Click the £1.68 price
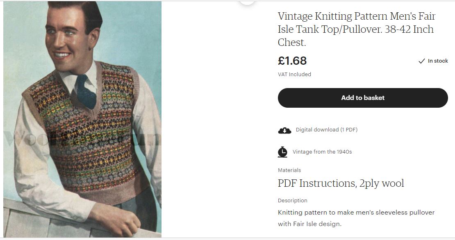 (x=292, y=61)
